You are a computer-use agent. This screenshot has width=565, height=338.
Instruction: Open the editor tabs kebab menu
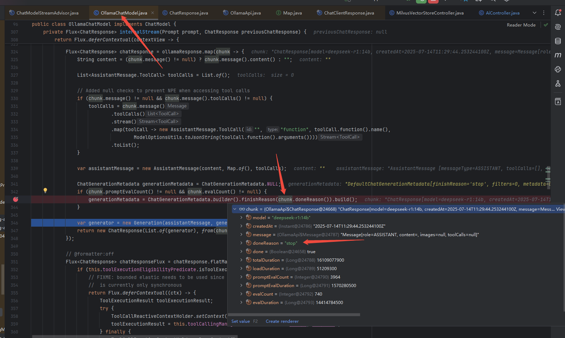click(544, 13)
